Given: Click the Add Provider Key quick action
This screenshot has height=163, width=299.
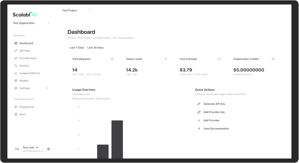Looking at the screenshot, I should [214, 112].
